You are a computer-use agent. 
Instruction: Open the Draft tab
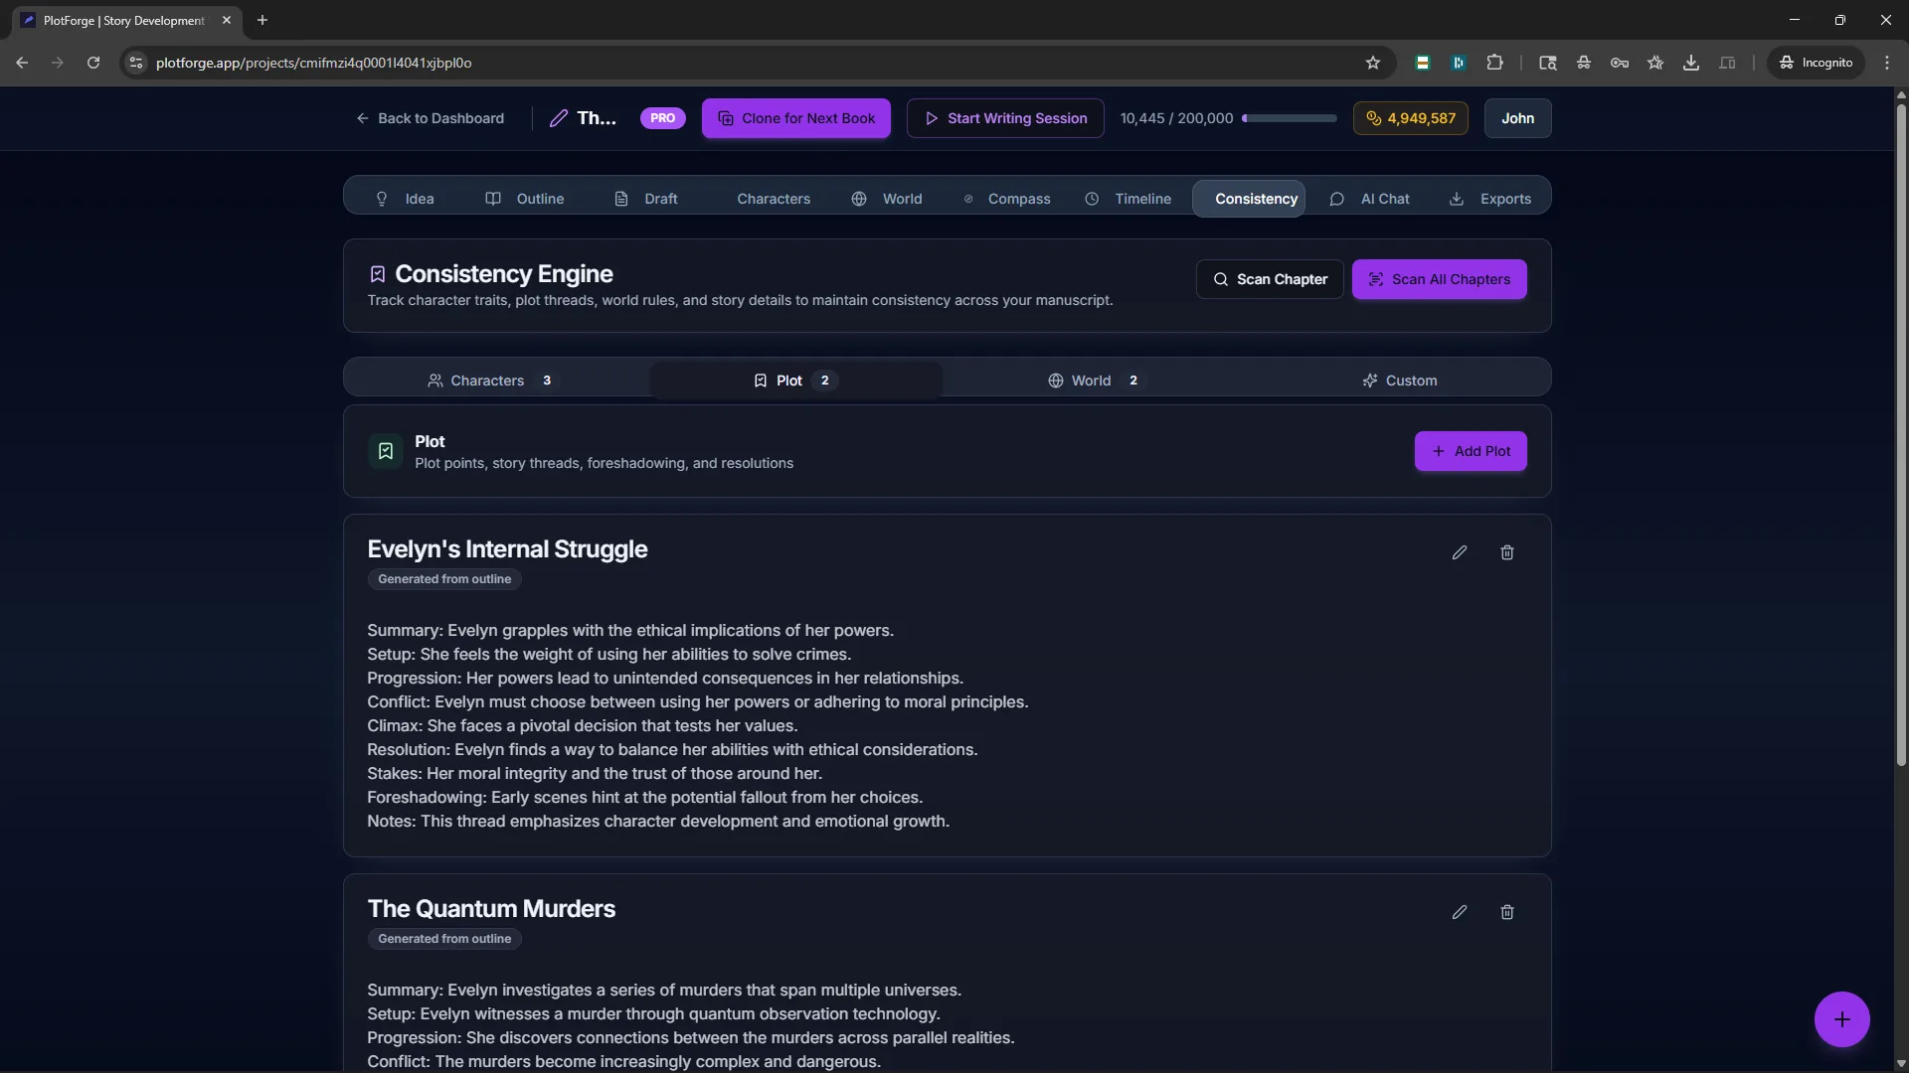coord(646,199)
